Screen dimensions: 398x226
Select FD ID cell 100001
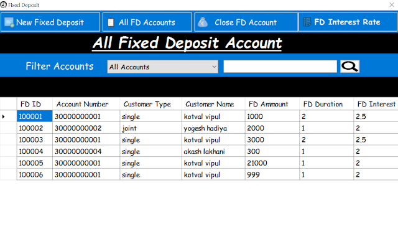[x=35, y=116]
